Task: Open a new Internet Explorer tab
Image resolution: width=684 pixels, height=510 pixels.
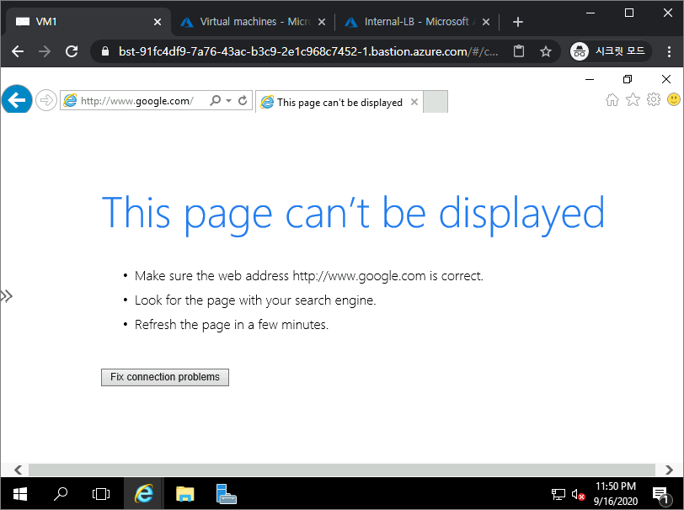Action: tap(436, 102)
